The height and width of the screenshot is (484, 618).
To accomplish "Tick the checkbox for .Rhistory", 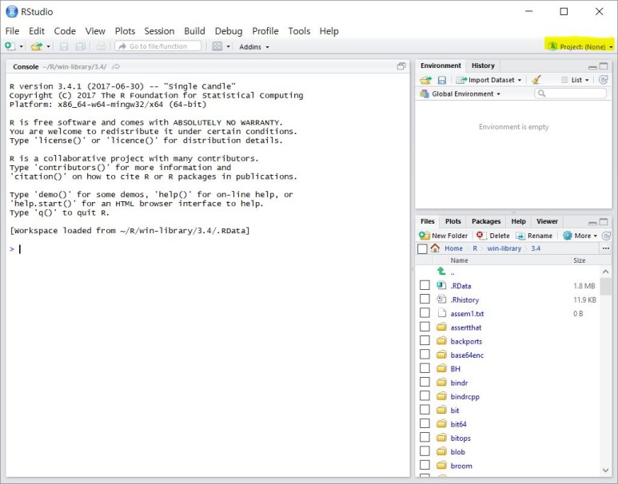I will click(425, 299).
